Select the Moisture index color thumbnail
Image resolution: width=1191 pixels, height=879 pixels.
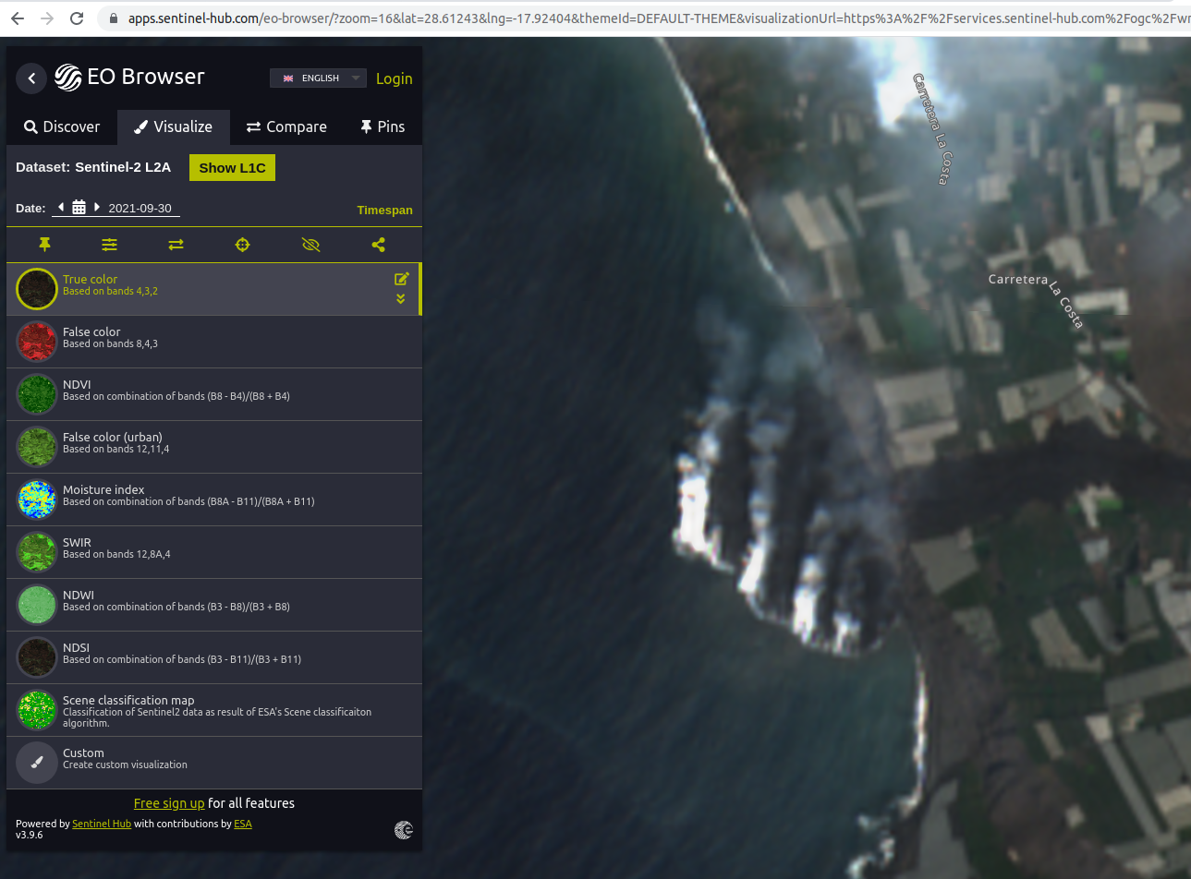37,500
